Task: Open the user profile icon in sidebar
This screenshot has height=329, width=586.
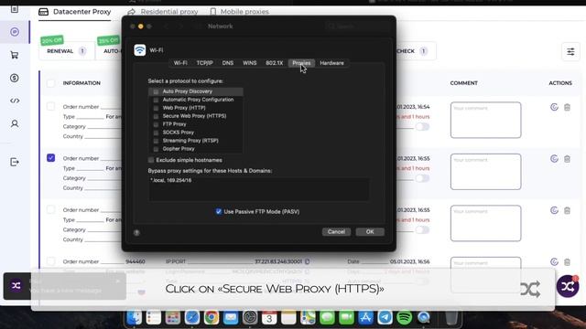Action: tap(15, 123)
